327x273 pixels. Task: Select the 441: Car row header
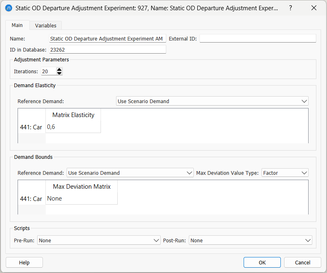pos(31,127)
